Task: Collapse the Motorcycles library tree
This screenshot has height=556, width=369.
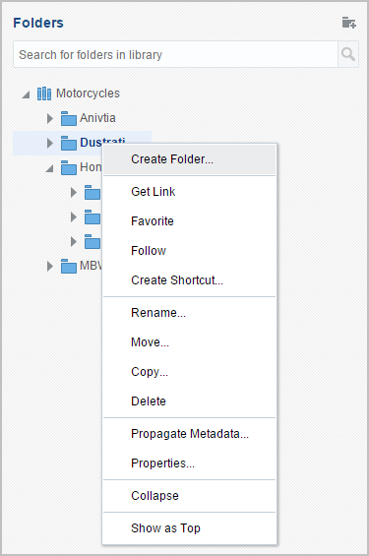Action: tap(26, 94)
